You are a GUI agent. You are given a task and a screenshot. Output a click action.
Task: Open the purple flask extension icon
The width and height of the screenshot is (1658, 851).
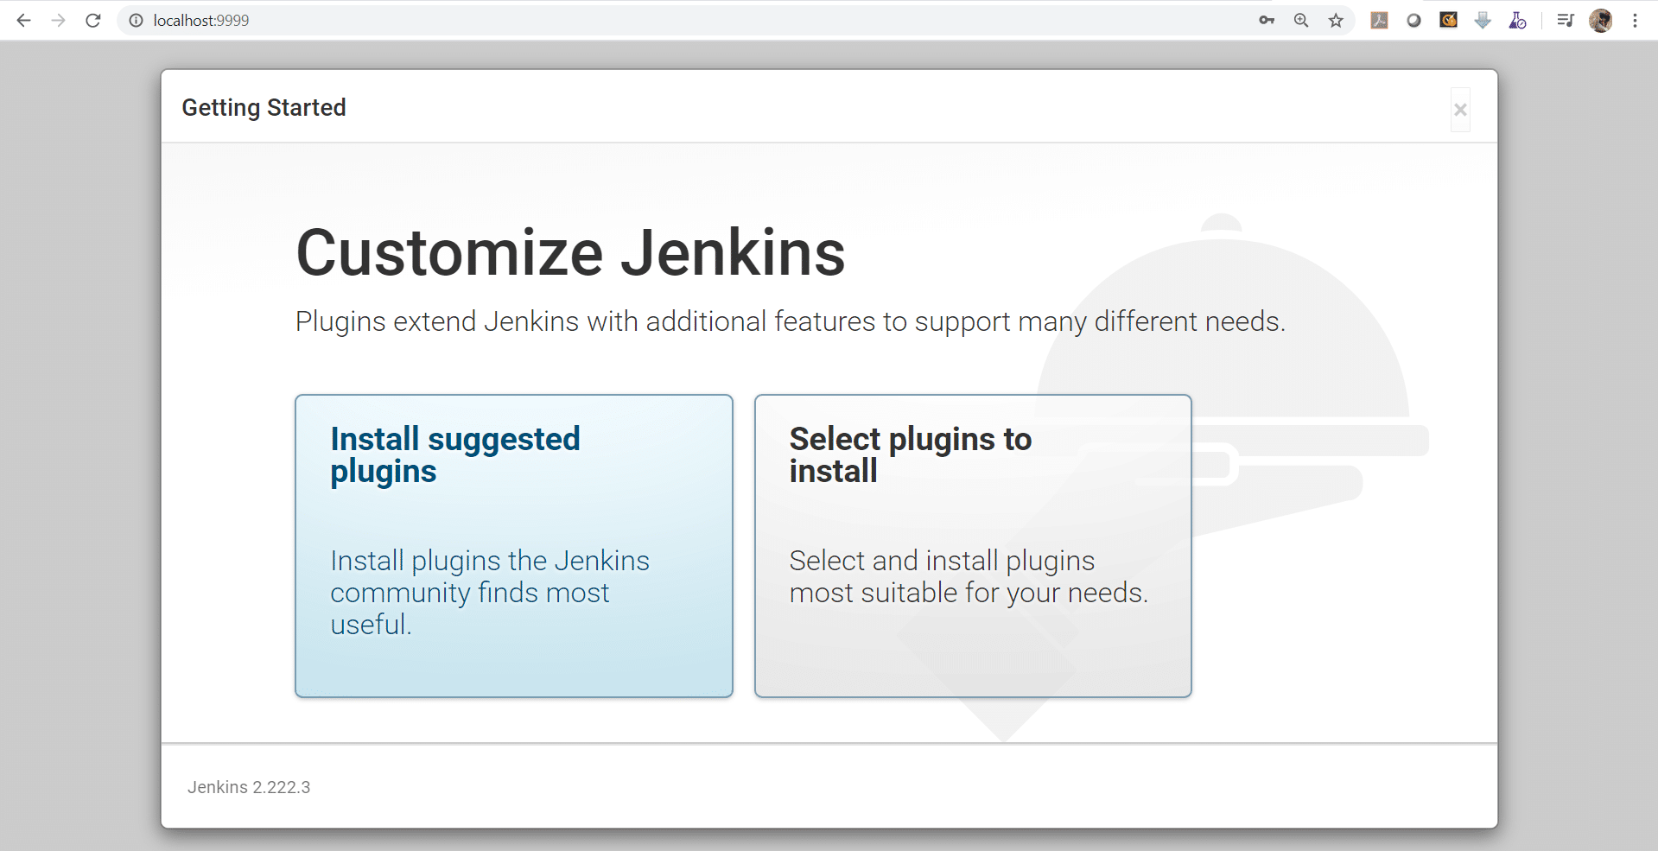coord(1517,21)
